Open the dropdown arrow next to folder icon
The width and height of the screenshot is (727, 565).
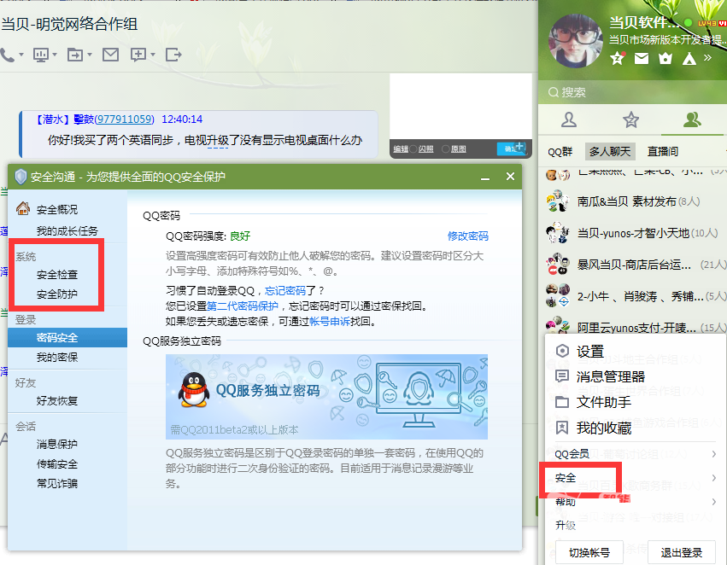[90, 55]
